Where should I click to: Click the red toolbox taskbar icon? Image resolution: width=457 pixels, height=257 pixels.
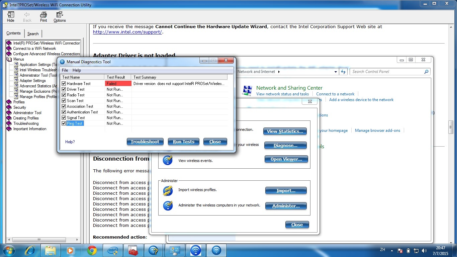click(x=133, y=250)
